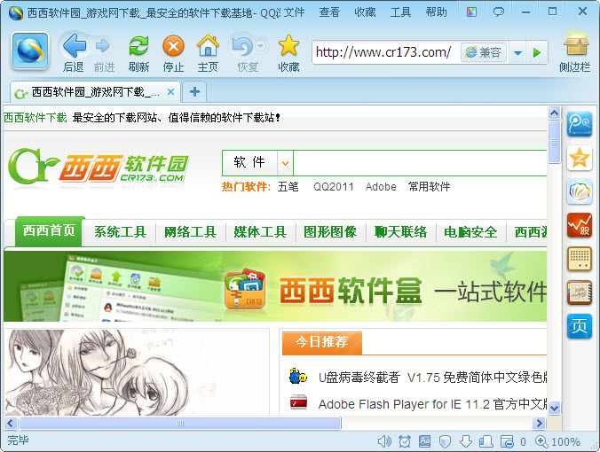600x452 pixels.
Task: Open U盘病毒终截者 V1.75 link
Action: pos(432,378)
